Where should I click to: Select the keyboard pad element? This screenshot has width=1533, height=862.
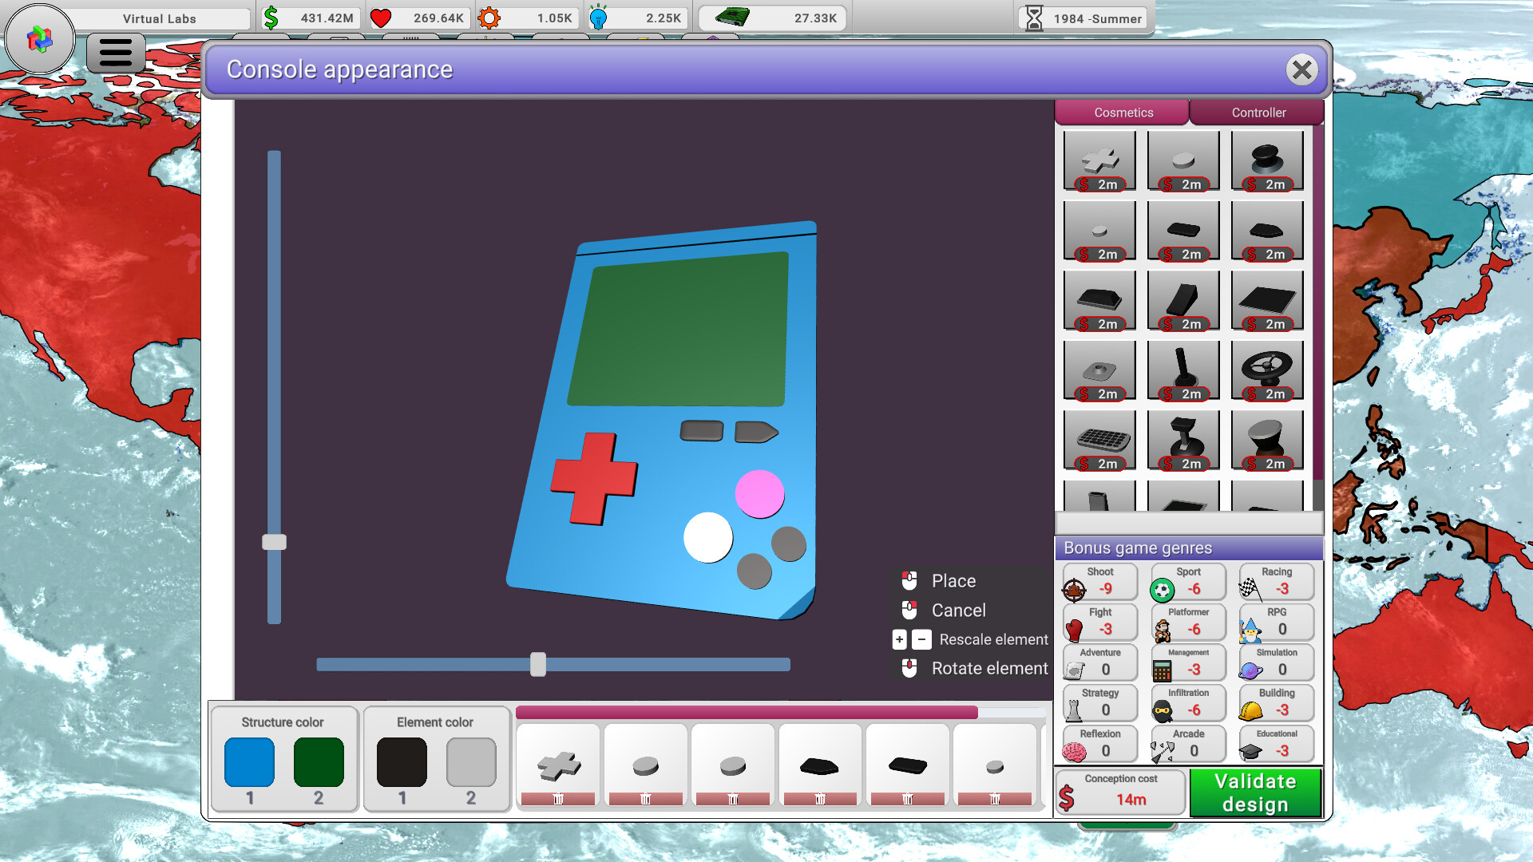coord(1099,439)
